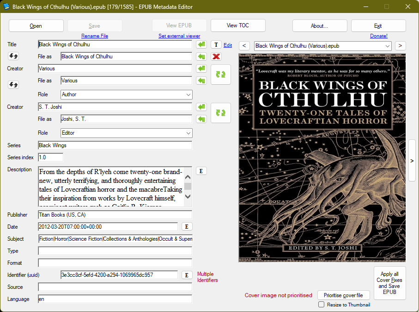Click the Black Wings of Cthulhu cover image
Screen dimensions: 419x312
click(x=322, y=158)
